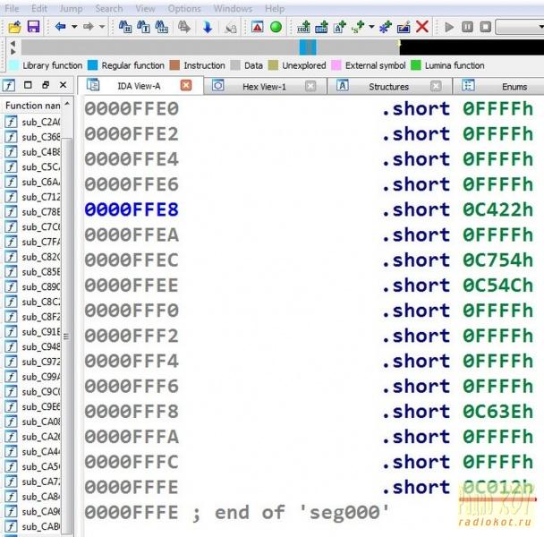Close the IDA View-A tab
544x537 pixels.
(x=186, y=86)
